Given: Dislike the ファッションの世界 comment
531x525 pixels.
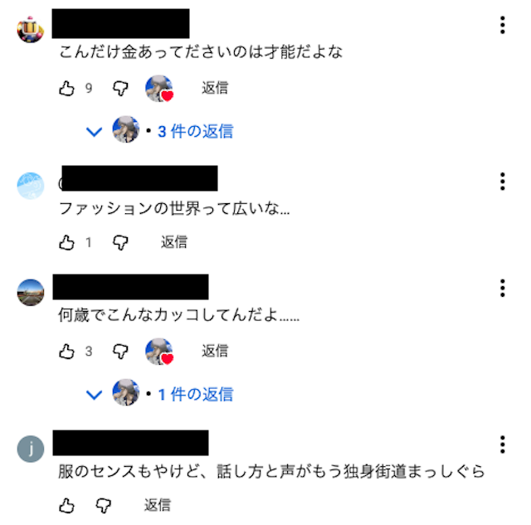Looking at the screenshot, I should pyautogui.click(x=120, y=242).
